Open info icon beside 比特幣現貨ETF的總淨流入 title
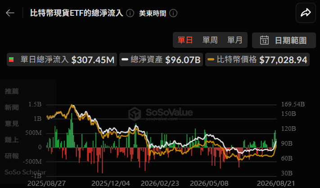Screen dimensions: 320x188 coord(130,13)
